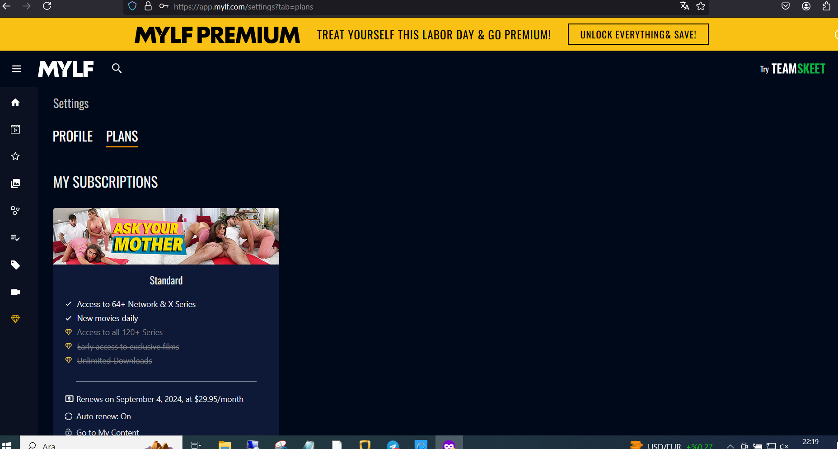This screenshot has height=449, width=838.
Task: Select the address bar URL field
Action: click(416, 7)
